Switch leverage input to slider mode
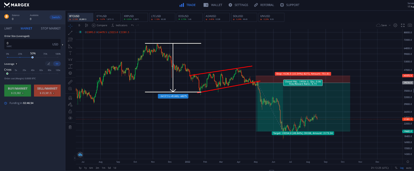414x171 pixels. (x=57, y=64)
